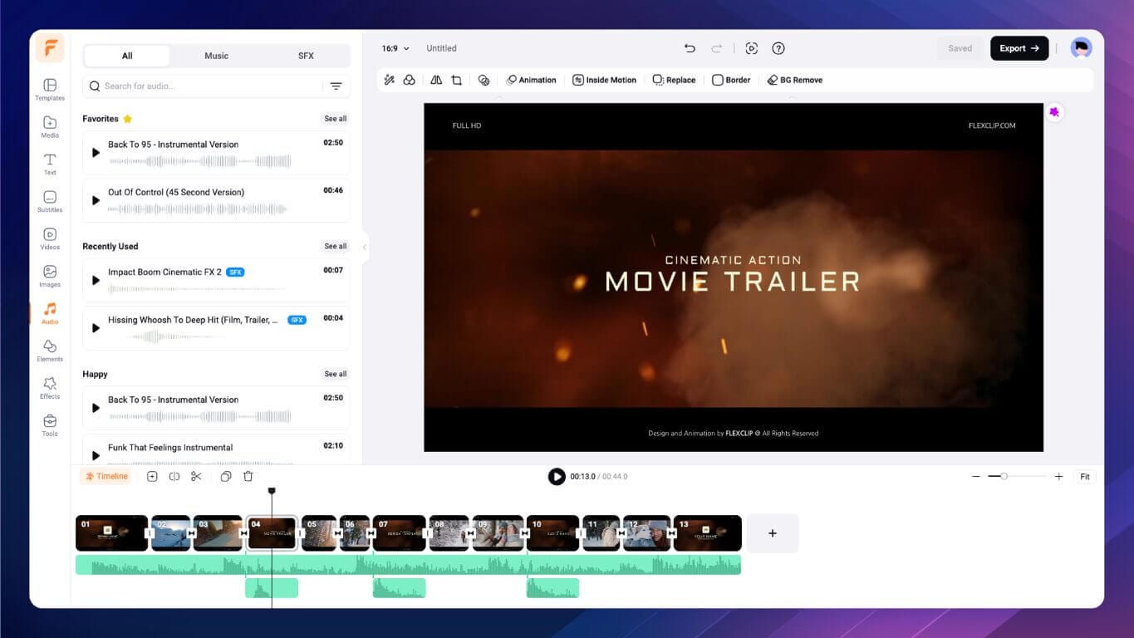This screenshot has height=638, width=1134.
Task: Click the crop icon in toolbar
Action: coord(456,81)
